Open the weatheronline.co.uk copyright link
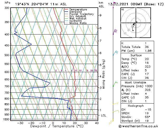The width and height of the screenshot is (166, 128). (138, 126)
